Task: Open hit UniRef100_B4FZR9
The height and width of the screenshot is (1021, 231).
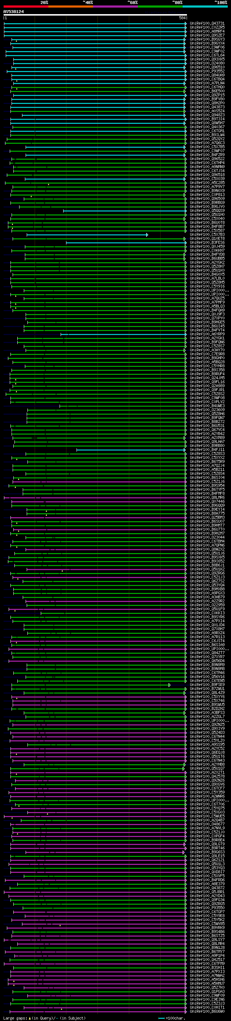Action: [x=207, y=155]
